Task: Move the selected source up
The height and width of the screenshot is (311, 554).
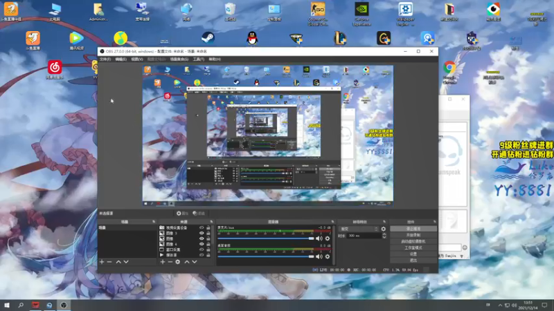Action: (187, 262)
